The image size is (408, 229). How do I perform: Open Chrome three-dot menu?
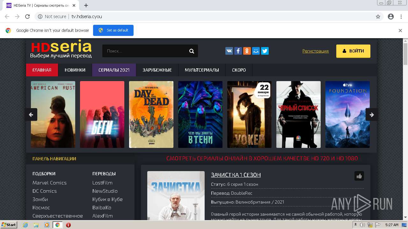click(401, 17)
